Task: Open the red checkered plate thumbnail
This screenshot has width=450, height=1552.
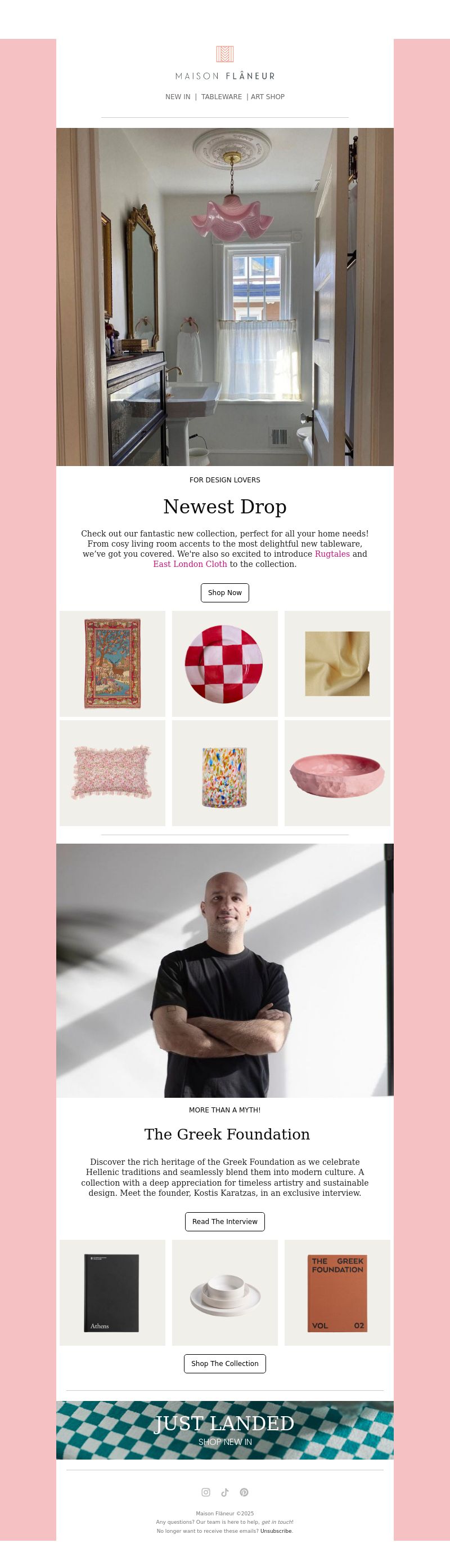Action: tap(225, 663)
